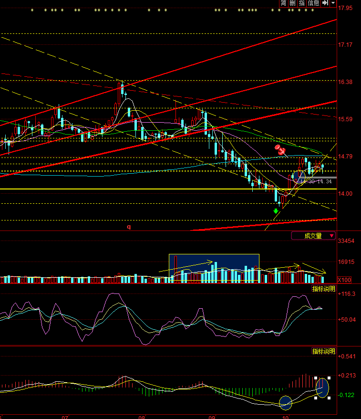Click the 09 month label on the time axis
This screenshot has width=361, height=419.
[x=212, y=417]
